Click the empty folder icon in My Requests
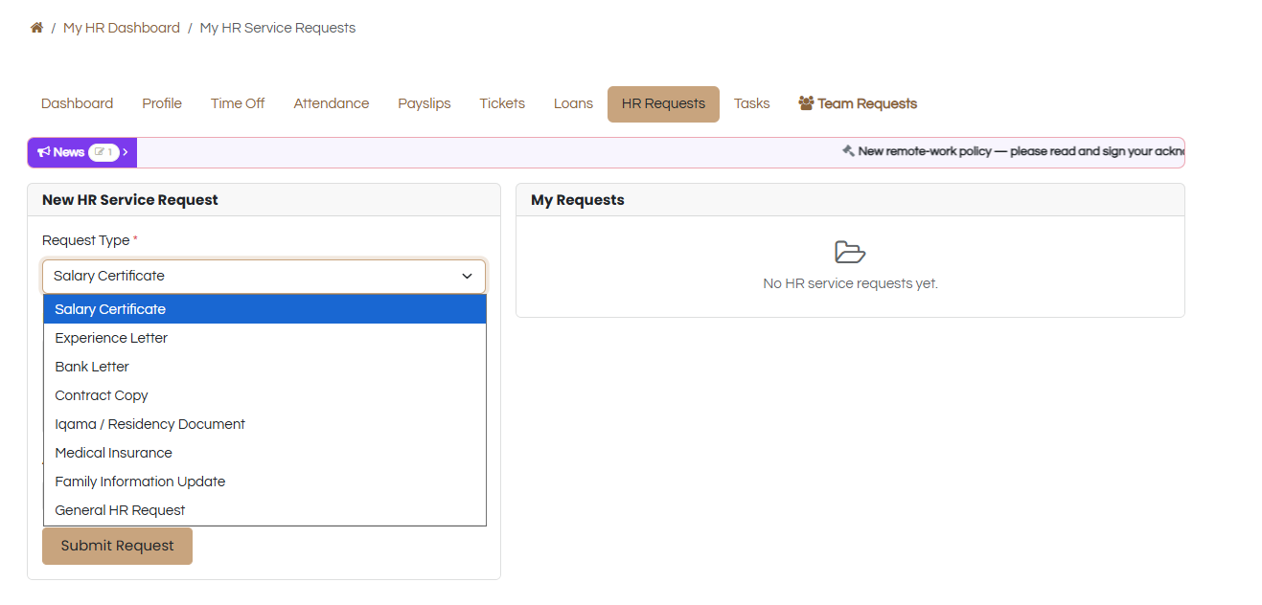 [850, 252]
